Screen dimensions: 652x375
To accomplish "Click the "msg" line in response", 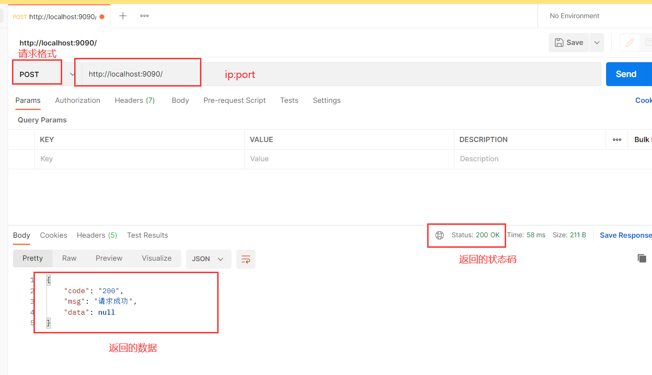I will point(101,301).
